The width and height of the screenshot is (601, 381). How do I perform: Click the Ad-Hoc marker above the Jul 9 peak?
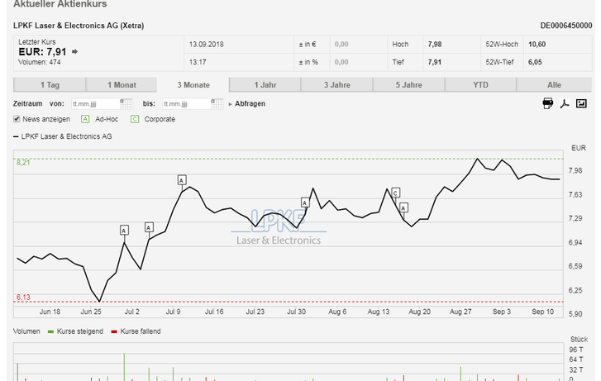(182, 179)
